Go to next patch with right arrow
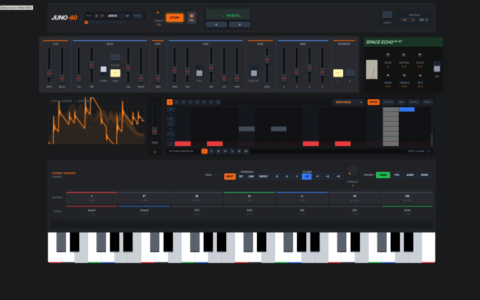The height and width of the screenshot is (300, 480). tap(239, 24)
